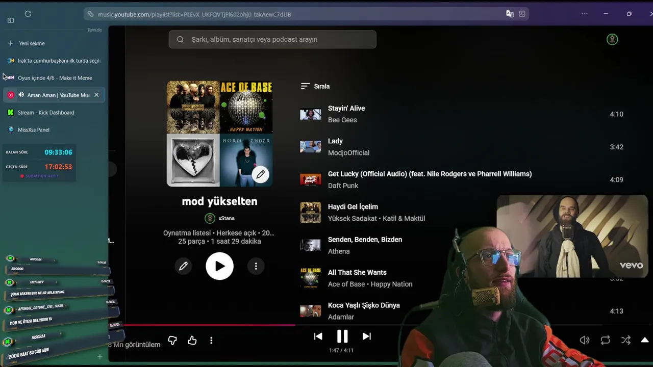Play Haydi Gel İçelim track
The width and height of the screenshot is (653, 367).
pos(353,206)
